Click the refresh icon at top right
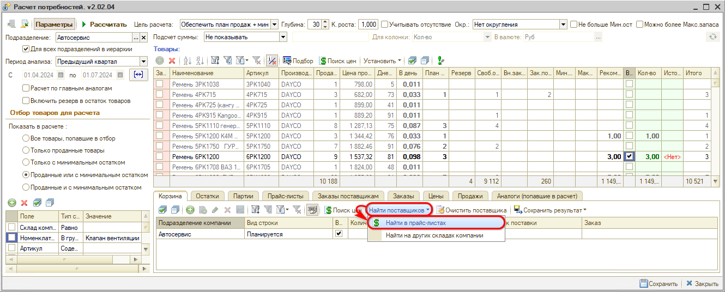The width and height of the screenshot is (725, 292). (x=712, y=37)
